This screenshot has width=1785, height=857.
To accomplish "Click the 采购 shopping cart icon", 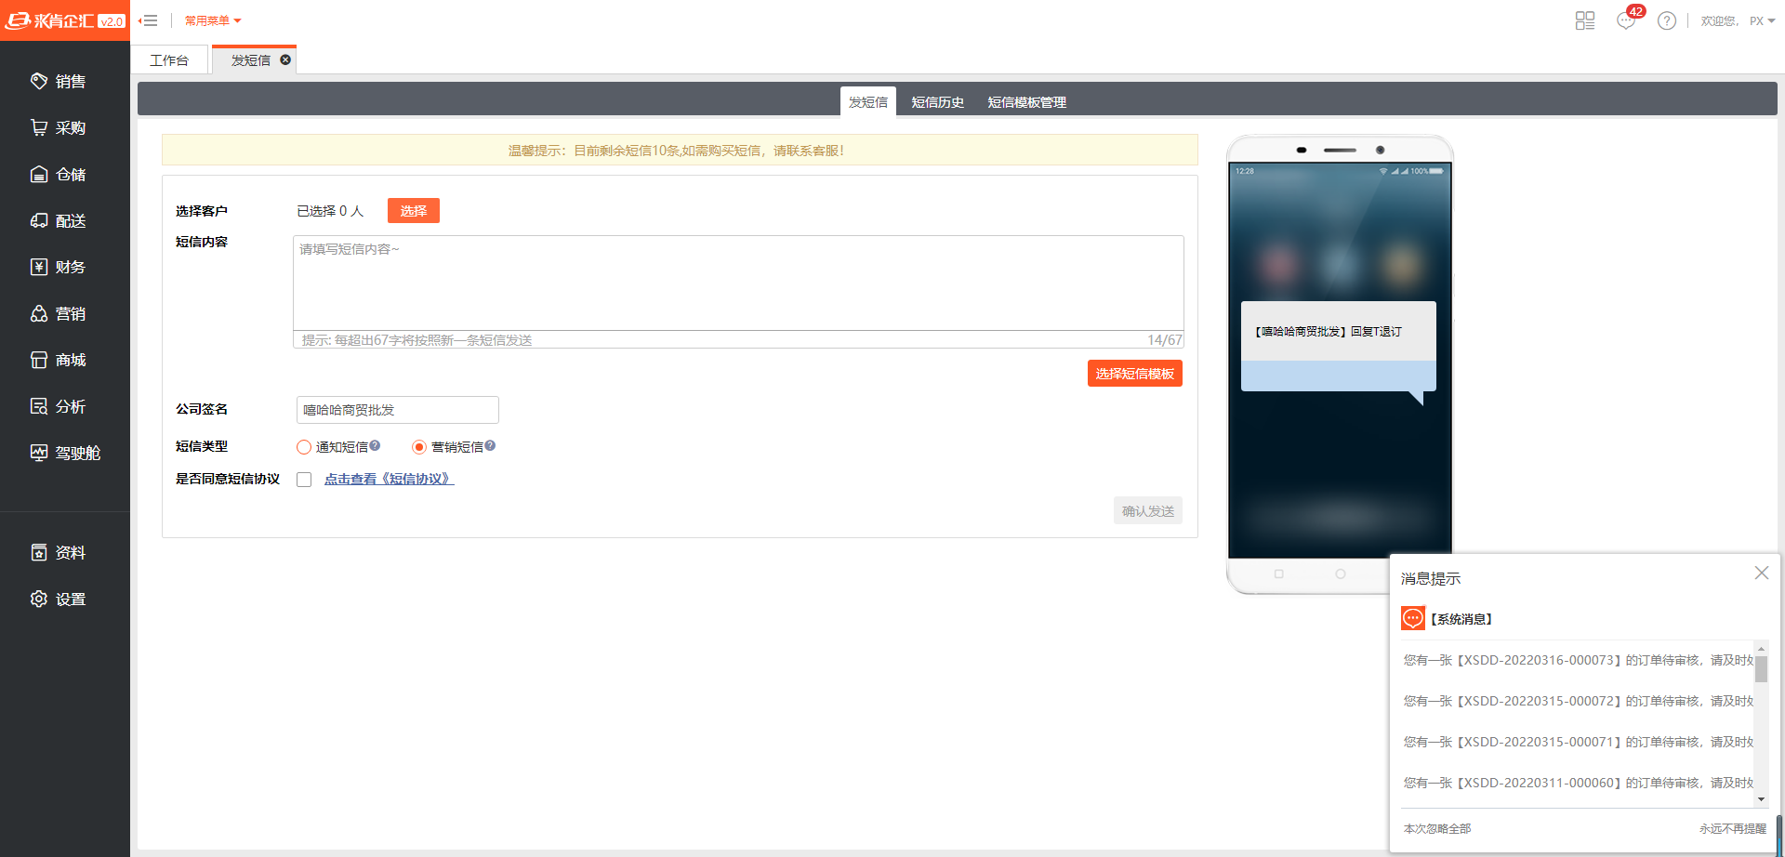I will click(39, 127).
